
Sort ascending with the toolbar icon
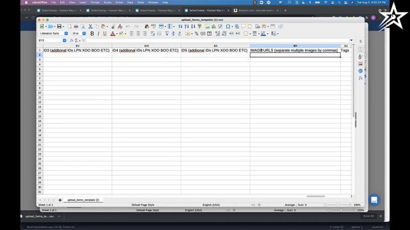click(x=186, y=26)
